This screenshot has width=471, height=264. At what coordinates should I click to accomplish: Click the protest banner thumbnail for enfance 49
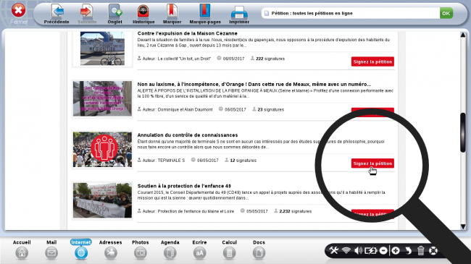point(102,200)
